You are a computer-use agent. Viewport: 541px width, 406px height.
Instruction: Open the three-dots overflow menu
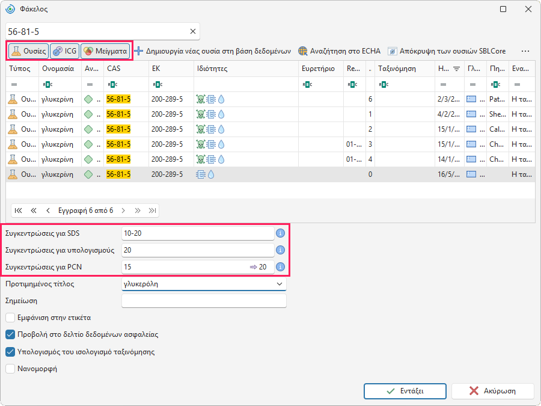click(x=525, y=51)
